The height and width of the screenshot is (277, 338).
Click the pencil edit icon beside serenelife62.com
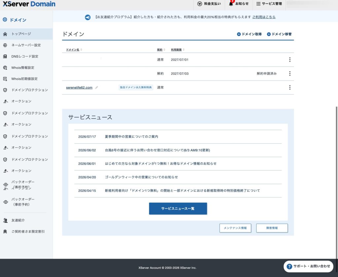(96, 87)
